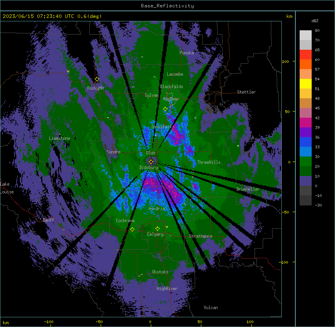Click the Blackfalds city label
Screen dimensions: 335x327
[x=171, y=87]
